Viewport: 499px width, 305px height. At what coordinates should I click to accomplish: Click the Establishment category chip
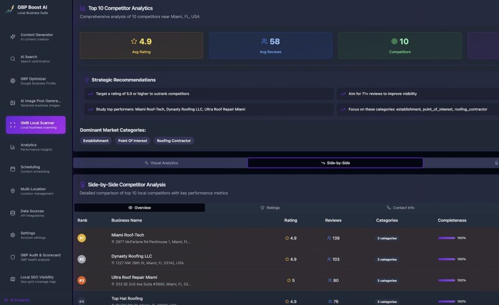tap(96, 141)
